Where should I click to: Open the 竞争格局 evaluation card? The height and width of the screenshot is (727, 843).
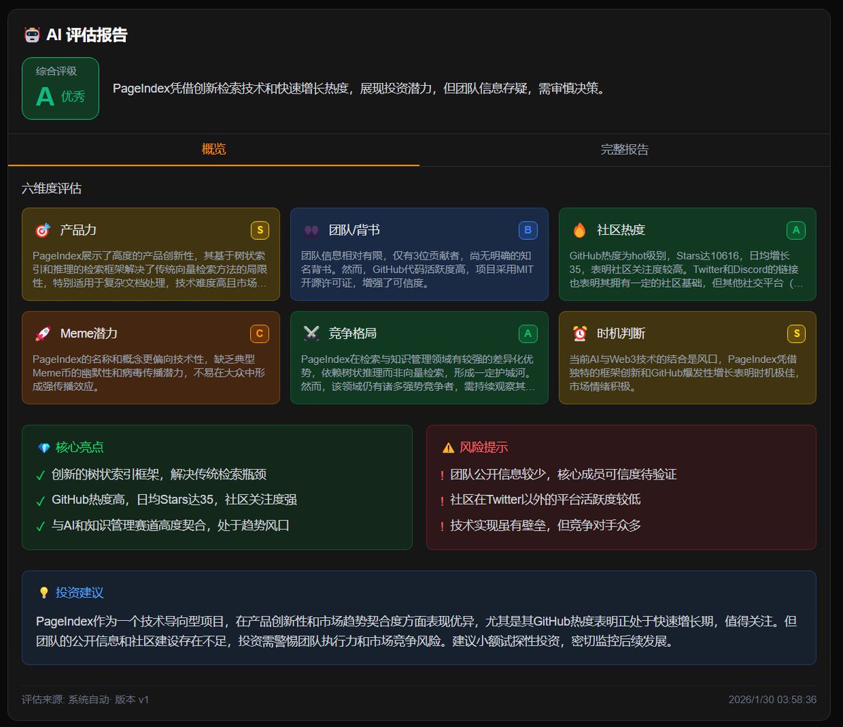click(419, 357)
